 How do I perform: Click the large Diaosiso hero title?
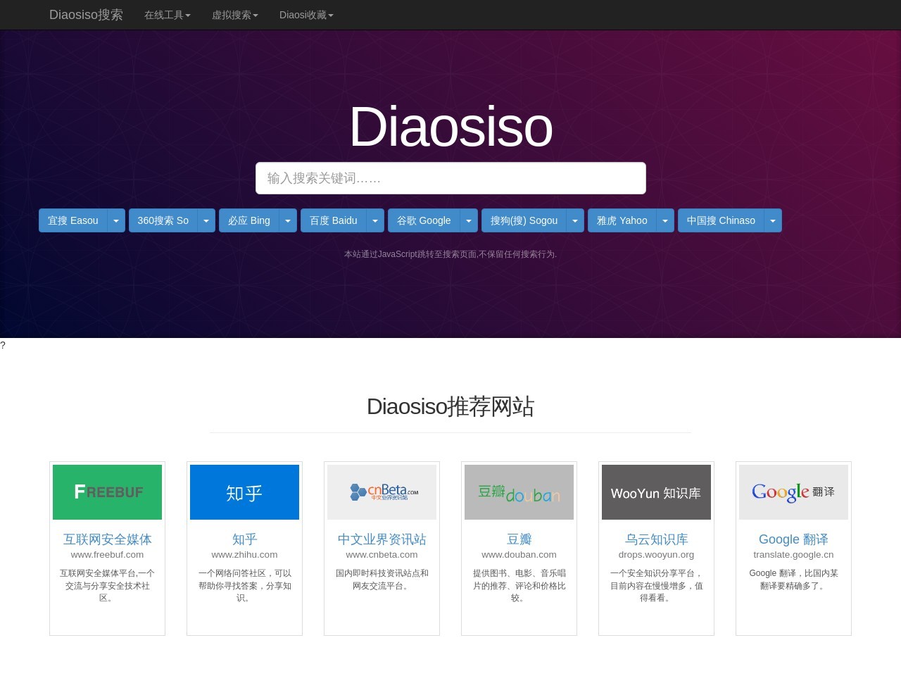450,127
